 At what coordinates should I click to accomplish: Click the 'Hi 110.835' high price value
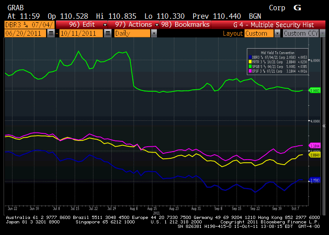116,16
